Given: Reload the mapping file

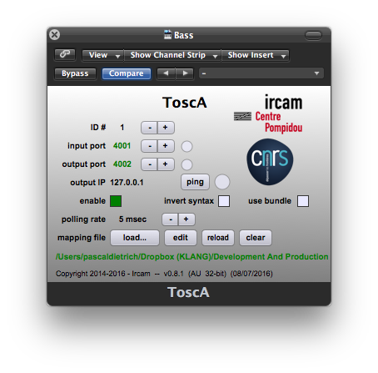Looking at the screenshot, I should coord(218,238).
